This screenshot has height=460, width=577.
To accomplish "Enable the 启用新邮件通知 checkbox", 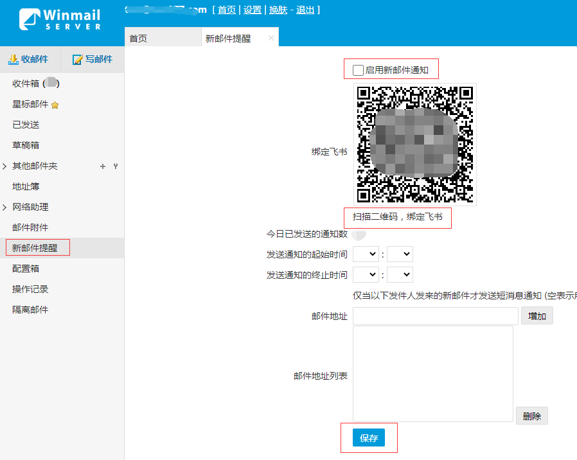I will (x=358, y=70).
